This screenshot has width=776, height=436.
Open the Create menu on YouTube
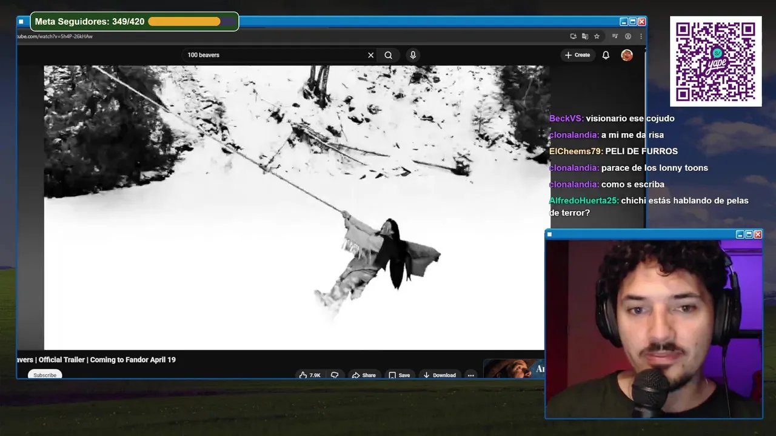[577, 55]
